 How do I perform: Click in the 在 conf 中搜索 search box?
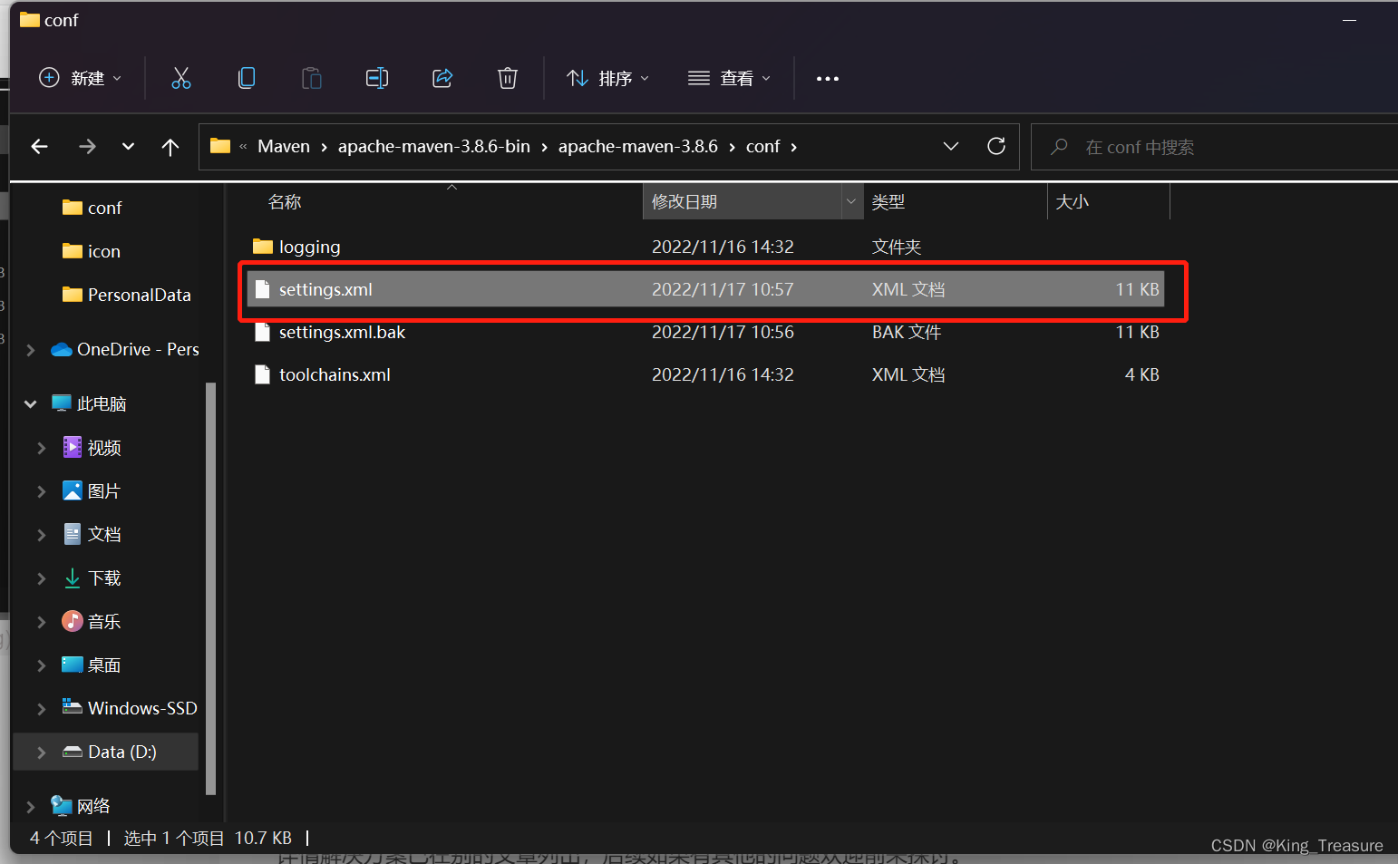pos(1215,147)
